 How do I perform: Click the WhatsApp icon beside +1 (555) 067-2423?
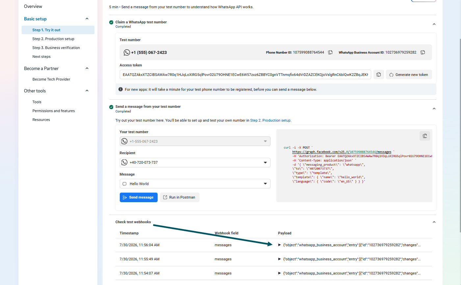pyautogui.click(x=127, y=52)
